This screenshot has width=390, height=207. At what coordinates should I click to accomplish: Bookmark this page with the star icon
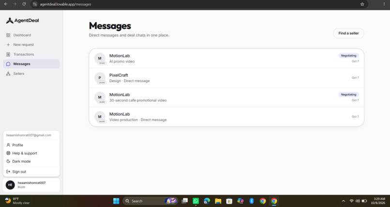pyautogui.click(x=362, y=4)
